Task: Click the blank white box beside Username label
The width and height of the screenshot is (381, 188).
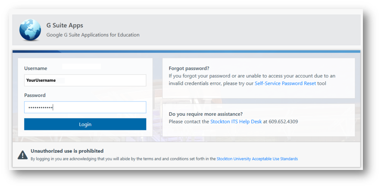Action: click(81, 67)
